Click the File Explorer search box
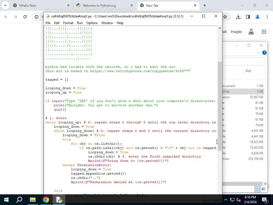The height and width of the screenshot is (205, 273). (x=243, y=61)
